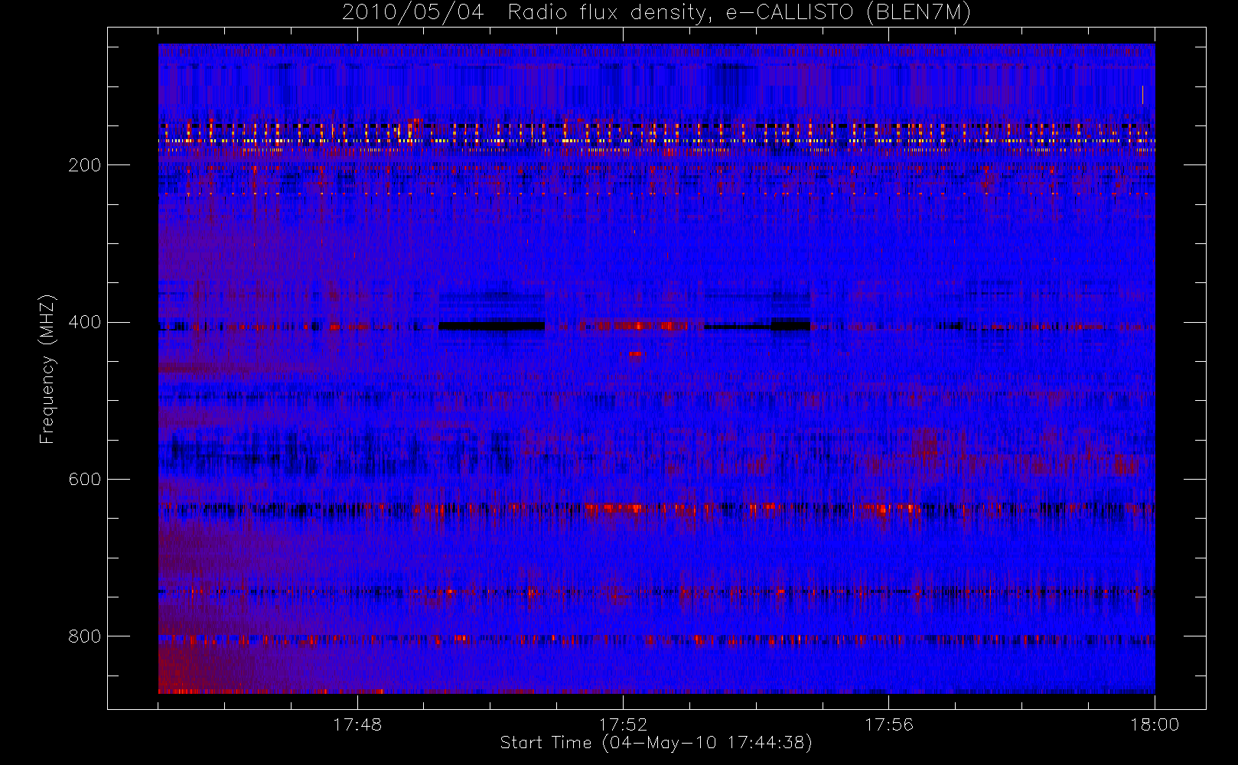Image resolution: width=1238 pixels, height=765 pixels.
Task: Click the small red burst below 400 MHz near 17:52
Action: 634,354
